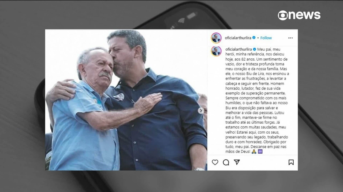Open comments via the speech bubble icon
Viewport: 343px width, 192px height.
coord(226,162)
